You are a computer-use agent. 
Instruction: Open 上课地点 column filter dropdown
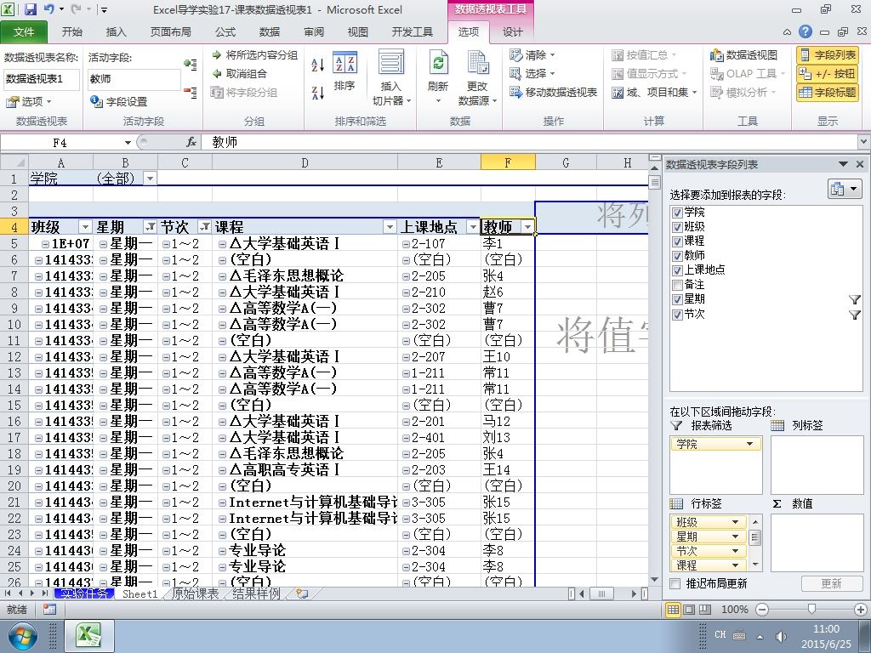click(473, 226)
